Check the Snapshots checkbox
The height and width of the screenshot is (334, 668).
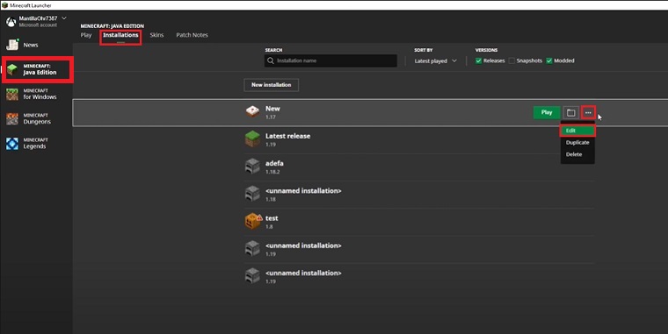[x=512, y=60]
